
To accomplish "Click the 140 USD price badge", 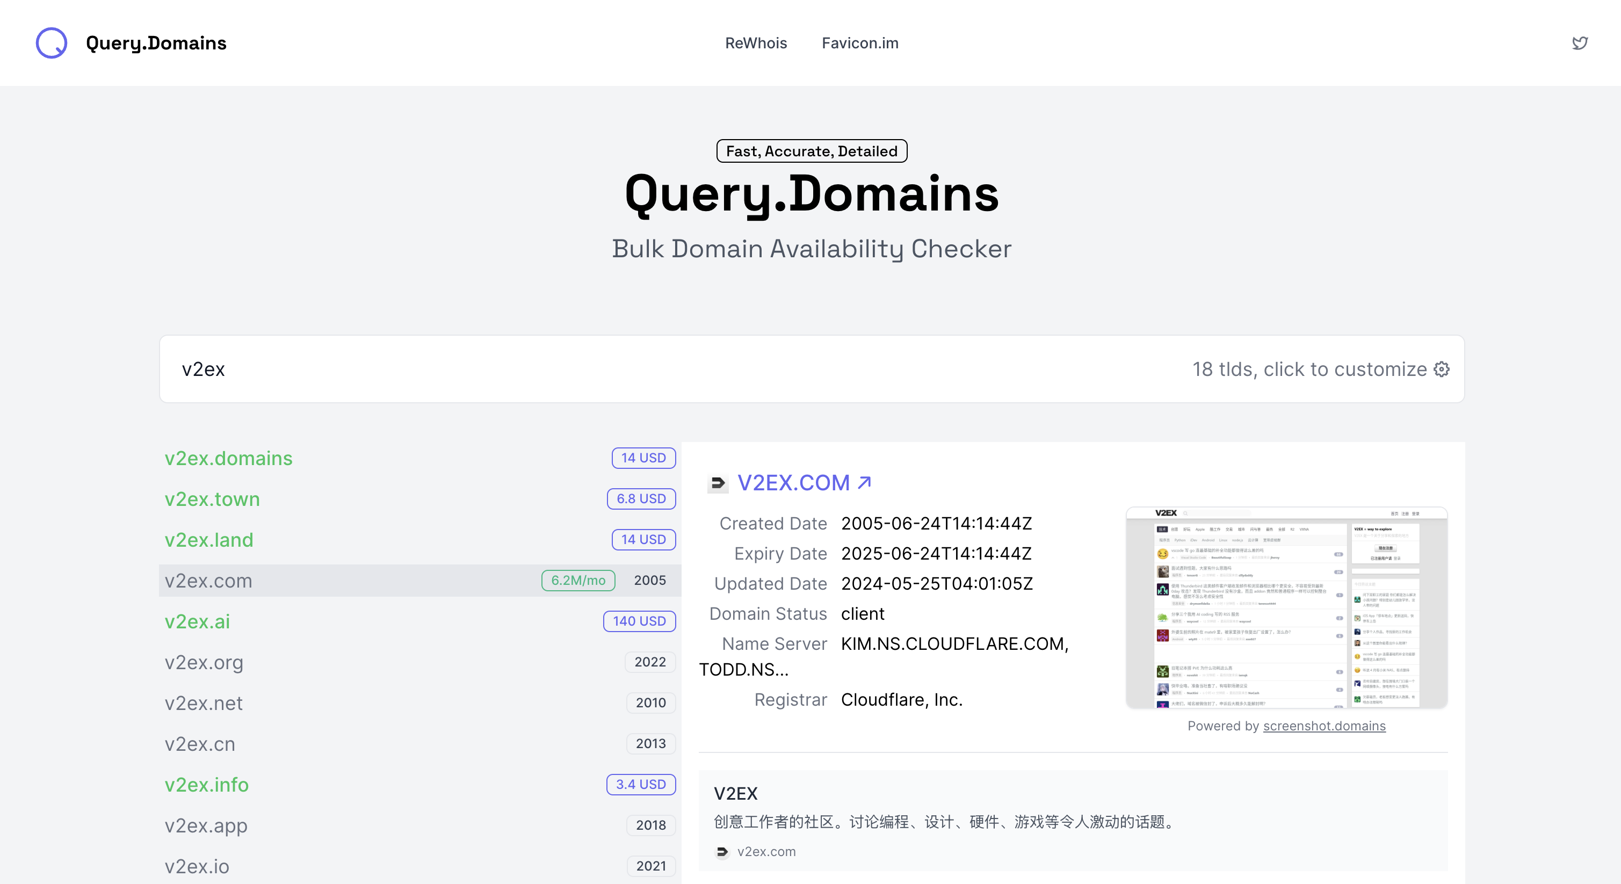I will tap(639, 621).
